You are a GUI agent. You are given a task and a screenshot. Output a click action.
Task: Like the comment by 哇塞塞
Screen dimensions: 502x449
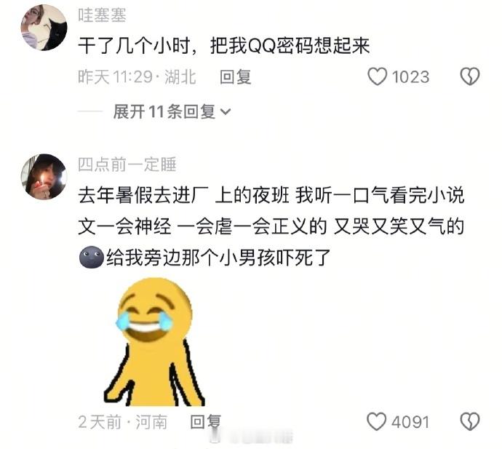click(377, 77)
